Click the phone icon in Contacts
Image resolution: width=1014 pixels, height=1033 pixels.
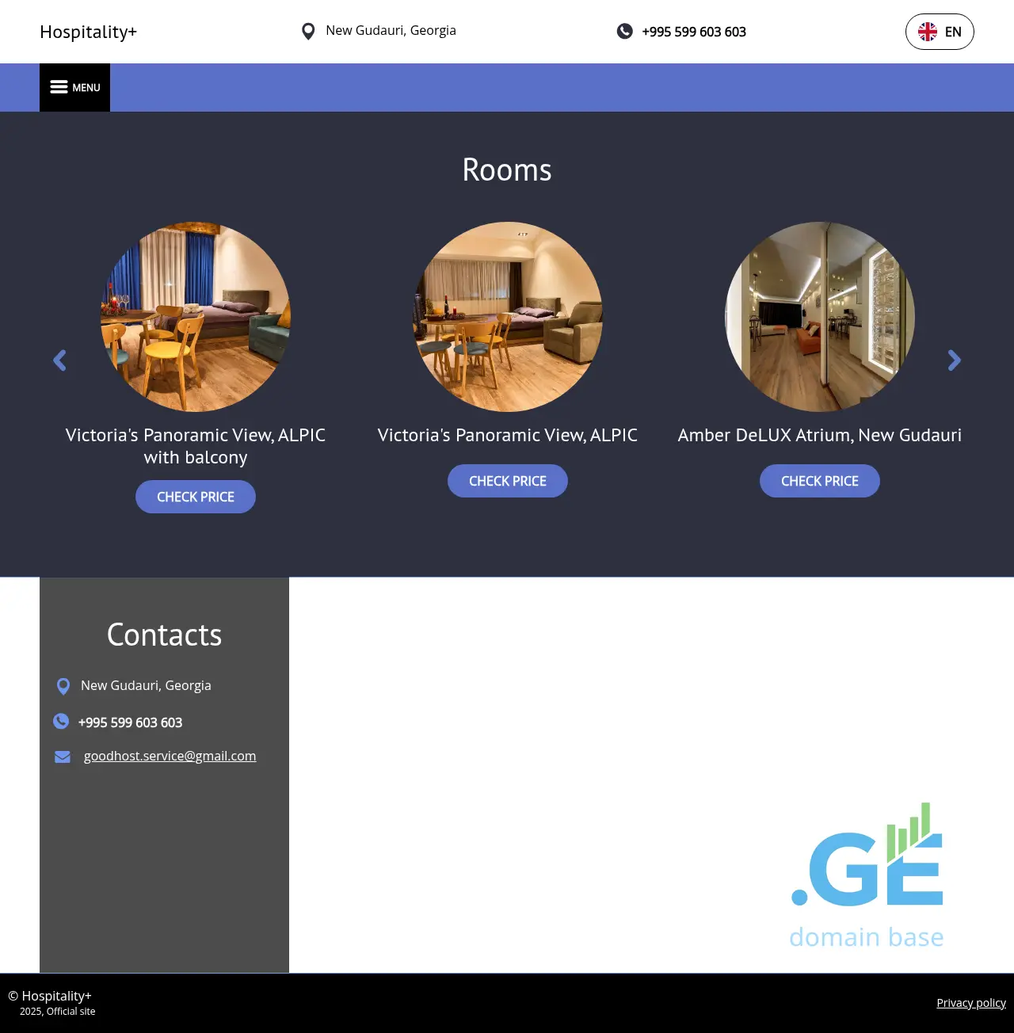(x=61, y=722)
